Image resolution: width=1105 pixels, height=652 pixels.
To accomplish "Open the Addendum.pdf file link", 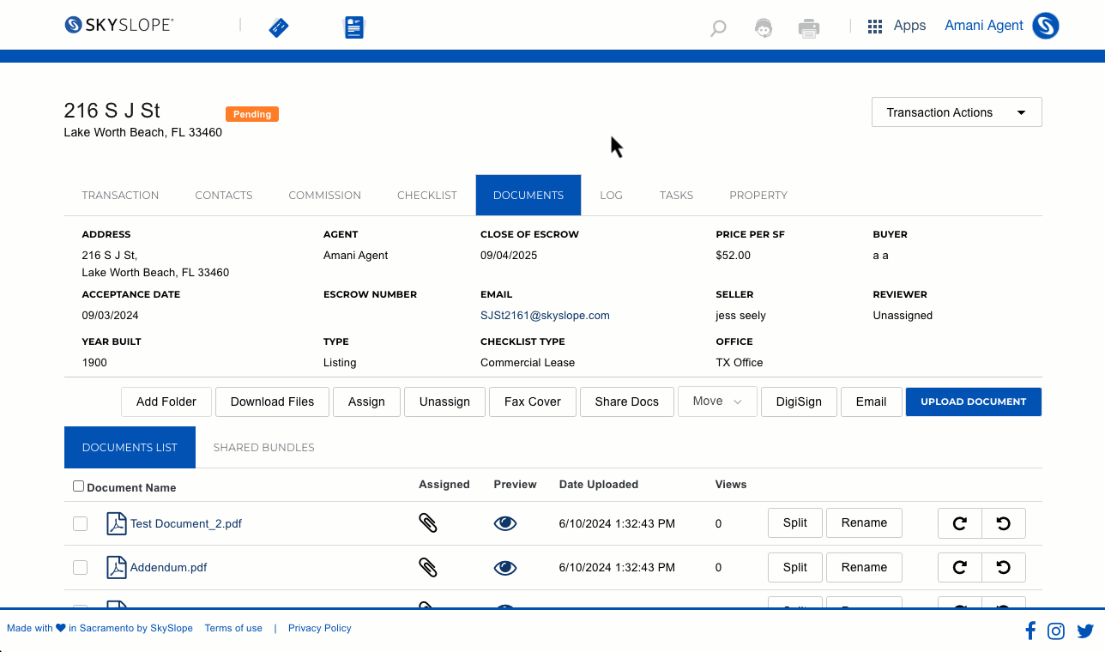I will pos(169,567).
